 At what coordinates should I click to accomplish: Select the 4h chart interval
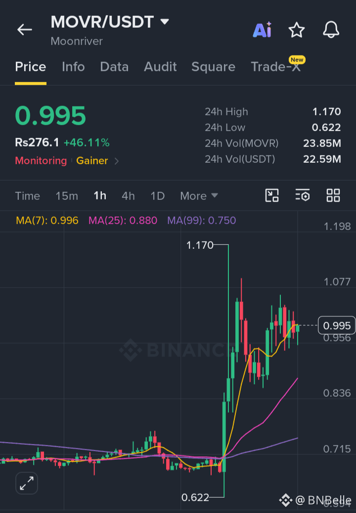[128, 196]
